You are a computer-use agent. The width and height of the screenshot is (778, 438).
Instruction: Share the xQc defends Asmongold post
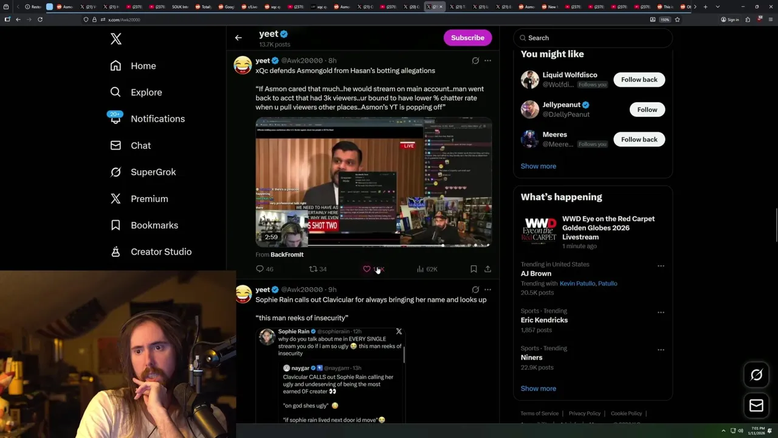[487, 269]
